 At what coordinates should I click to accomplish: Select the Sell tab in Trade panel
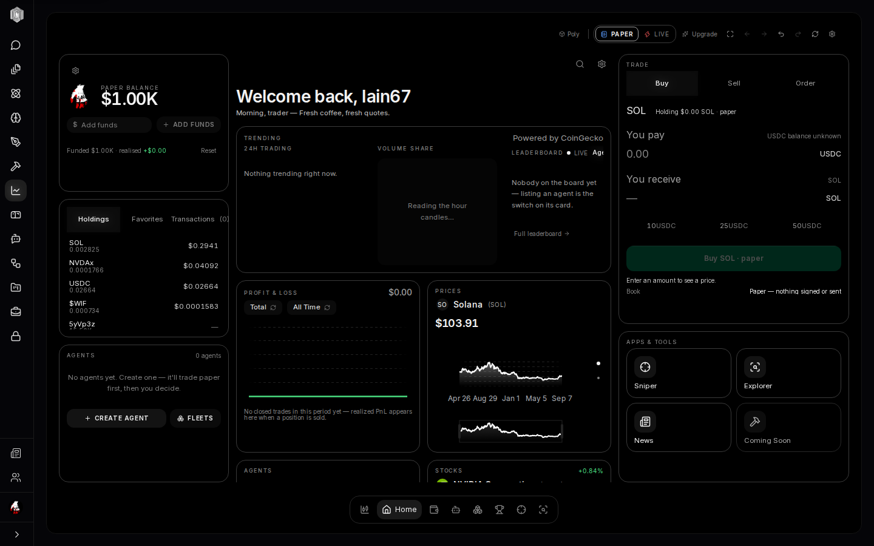click(734, 84)
